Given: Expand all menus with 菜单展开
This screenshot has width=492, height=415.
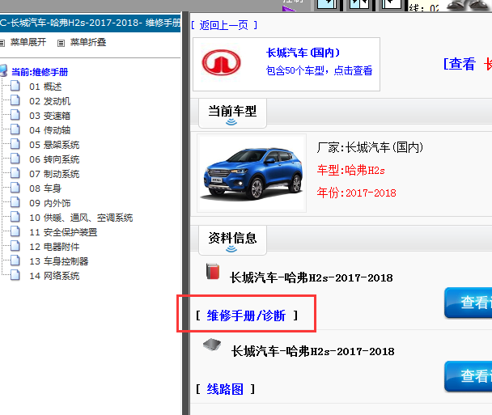Looking at the screenshot, I should pyautogui.click(x=28, y=42).
